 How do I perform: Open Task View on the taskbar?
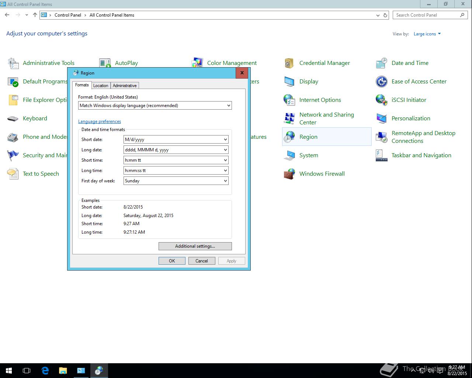pyautogui.click(x=27, y=371)
